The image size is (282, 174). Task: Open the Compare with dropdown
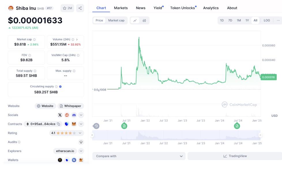[x=139, y=156]
